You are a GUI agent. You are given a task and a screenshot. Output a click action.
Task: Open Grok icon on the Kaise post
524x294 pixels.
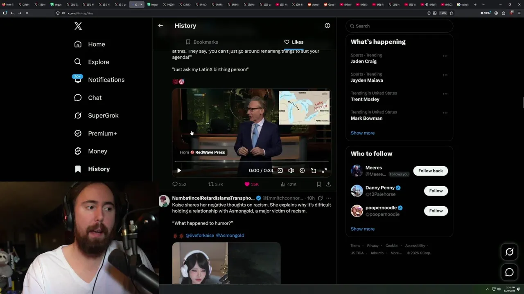coord(320,198)
